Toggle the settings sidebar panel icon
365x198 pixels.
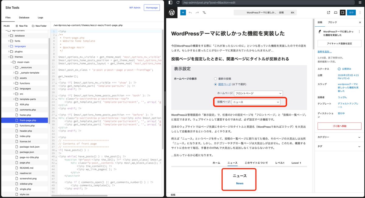coord(343,12)
